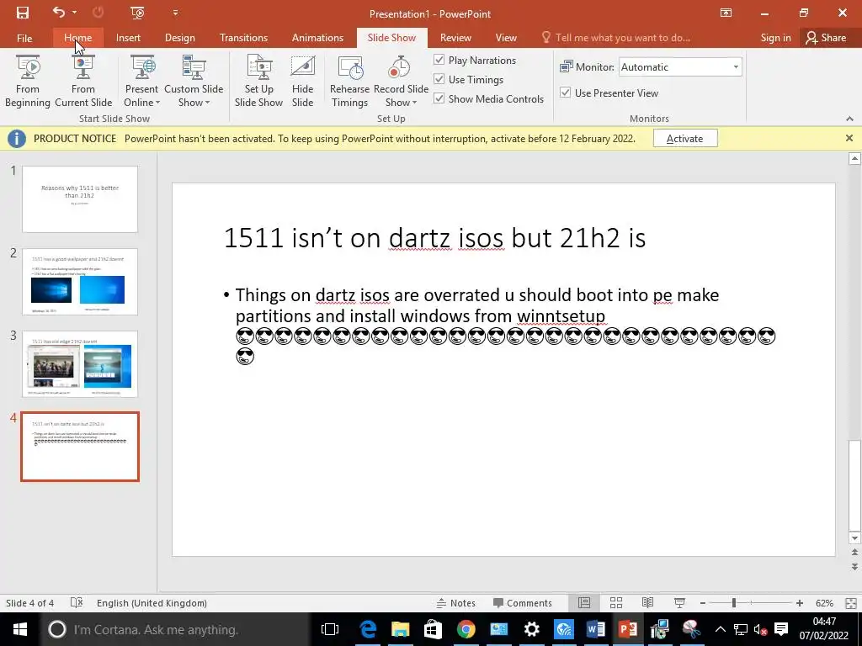The height and width of the screenshot is (646, 862).
Task: Go to the Transitions tab
Action: tap(243, 38)
